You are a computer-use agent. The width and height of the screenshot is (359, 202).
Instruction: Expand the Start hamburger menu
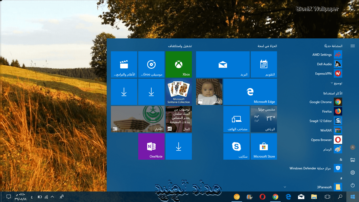click(353, 46)
